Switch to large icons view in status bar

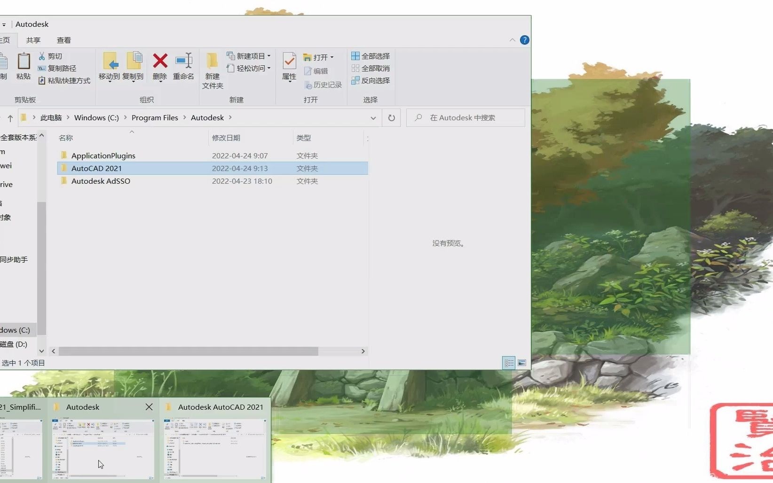tap(522, 363)
